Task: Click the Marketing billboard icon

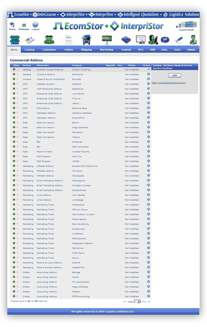Action: (107, 40)
